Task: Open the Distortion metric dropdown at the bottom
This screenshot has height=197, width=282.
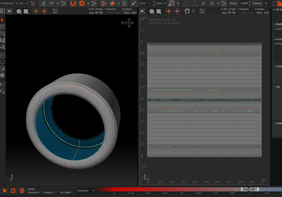Action: [x=84, y=190]
